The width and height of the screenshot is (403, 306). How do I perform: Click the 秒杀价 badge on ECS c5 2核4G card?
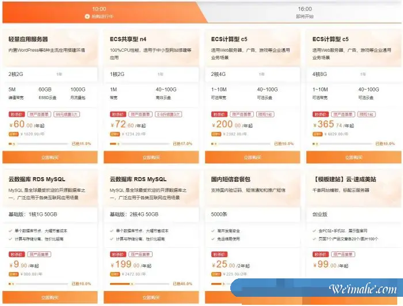[219, 114]
